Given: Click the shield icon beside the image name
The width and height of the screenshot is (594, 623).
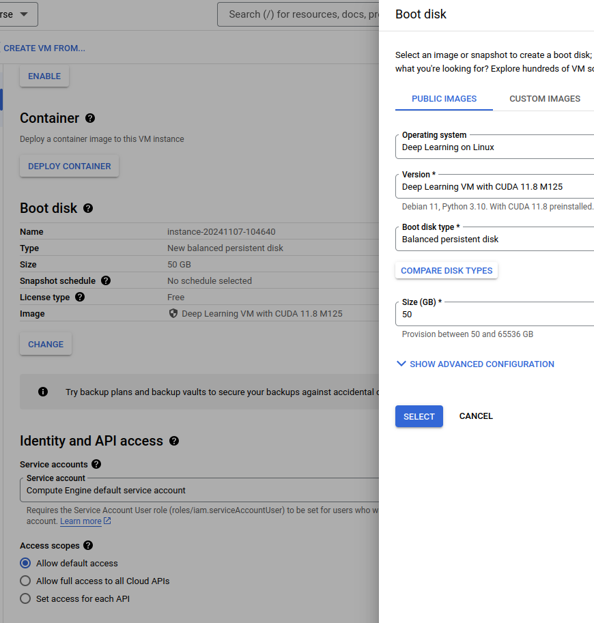Looking at the screenshot, I should 173,313.
